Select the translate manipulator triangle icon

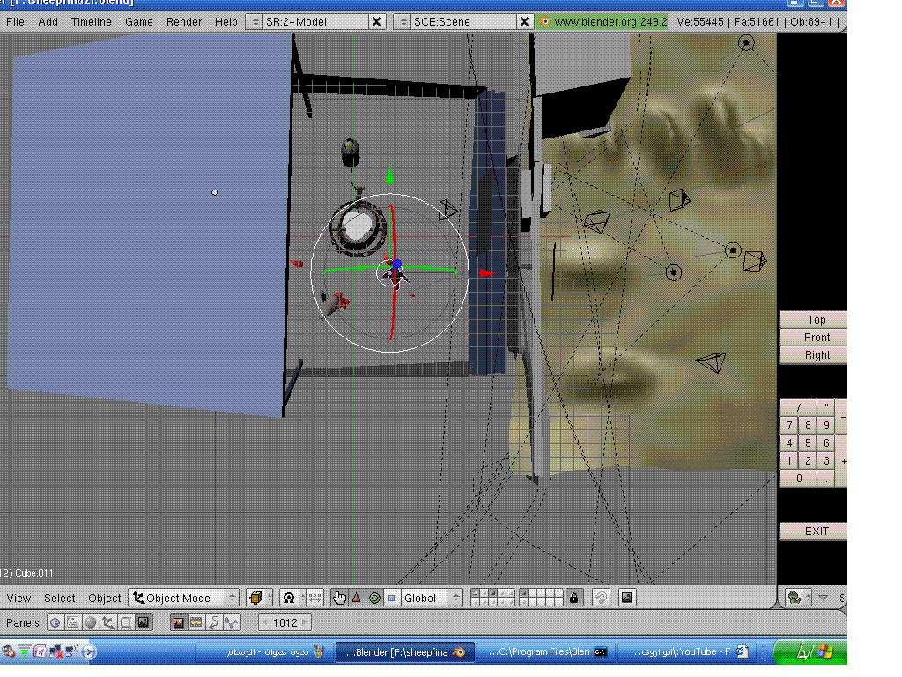(x=357, y=598)
